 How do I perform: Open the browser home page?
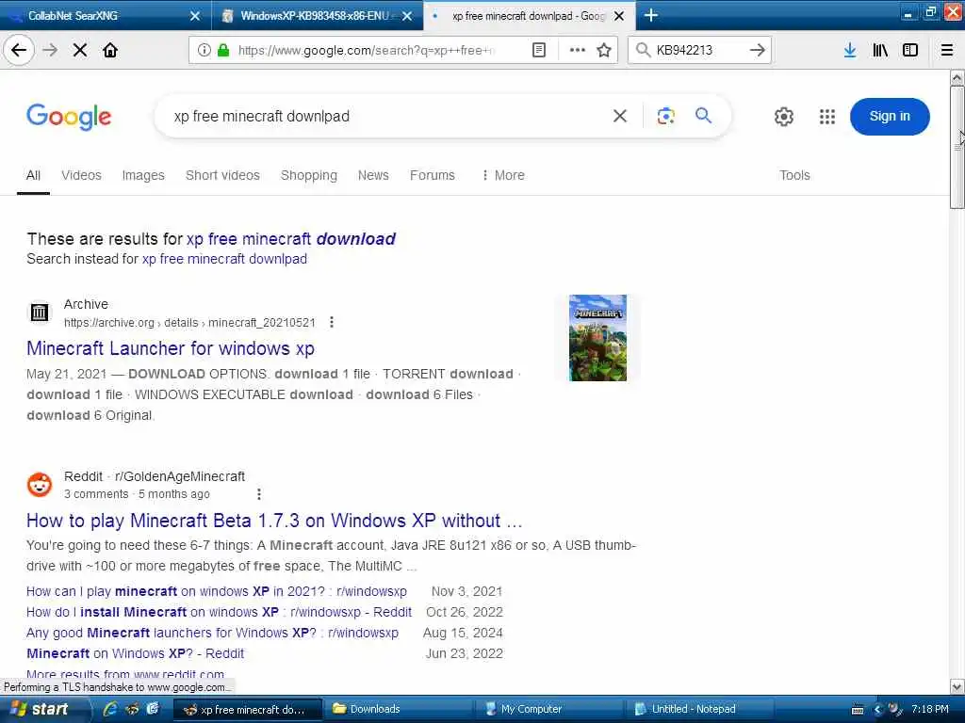pyautogui.click(x=110, y=50)
